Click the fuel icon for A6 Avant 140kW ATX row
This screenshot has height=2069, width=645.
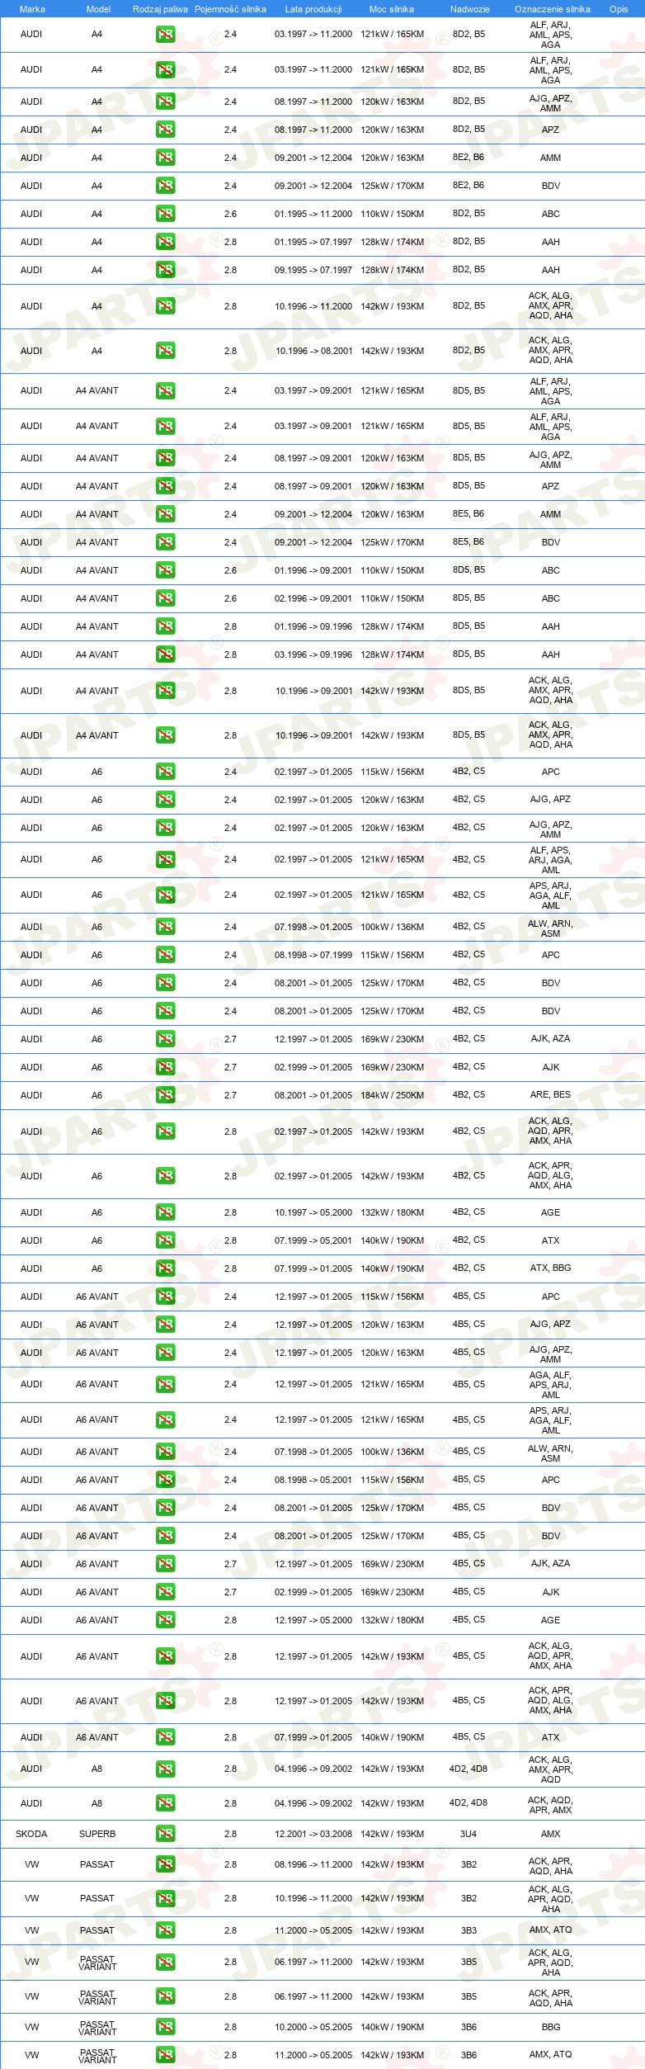(x=165, y=1737)
